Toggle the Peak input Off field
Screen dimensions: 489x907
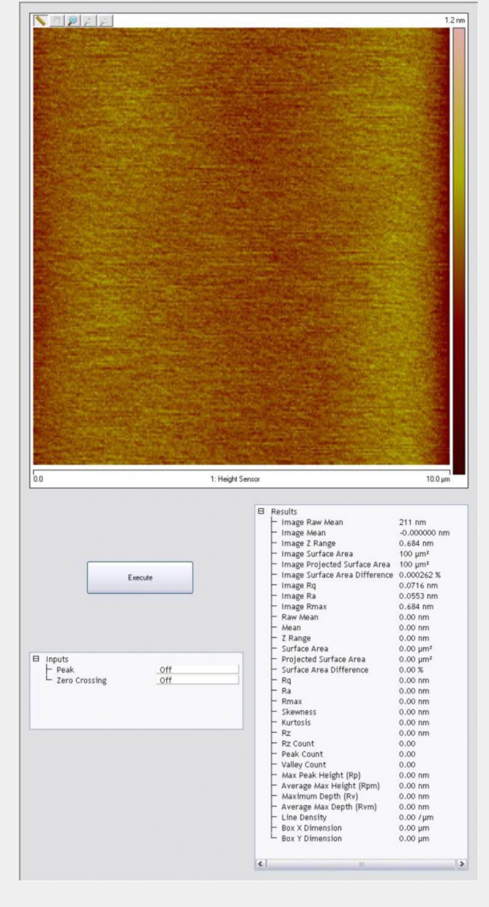[197, 670]
